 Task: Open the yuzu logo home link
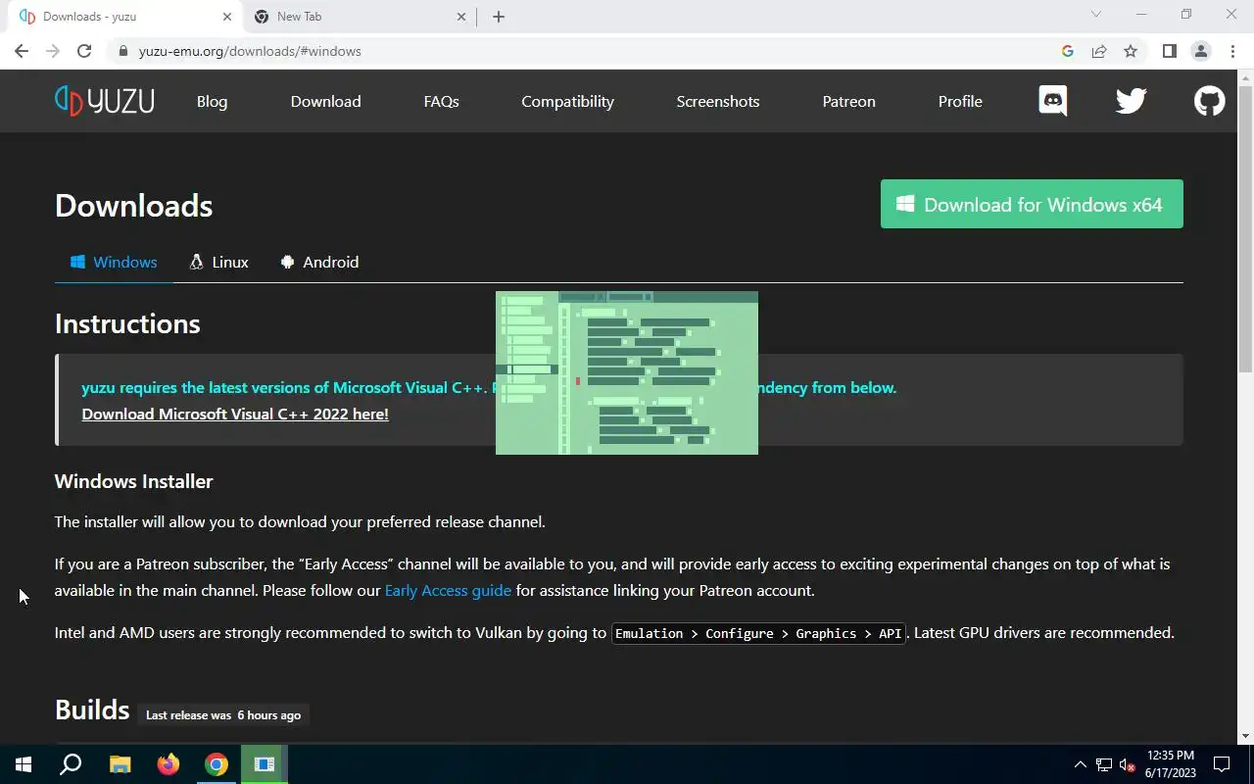pyautogui.click(x=105, y=101)
